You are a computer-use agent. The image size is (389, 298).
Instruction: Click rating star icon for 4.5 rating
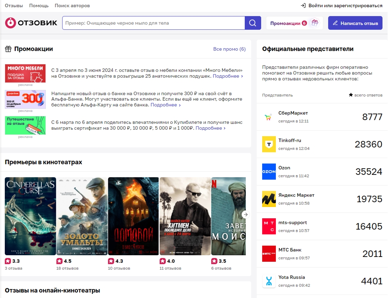coord(60,261)
